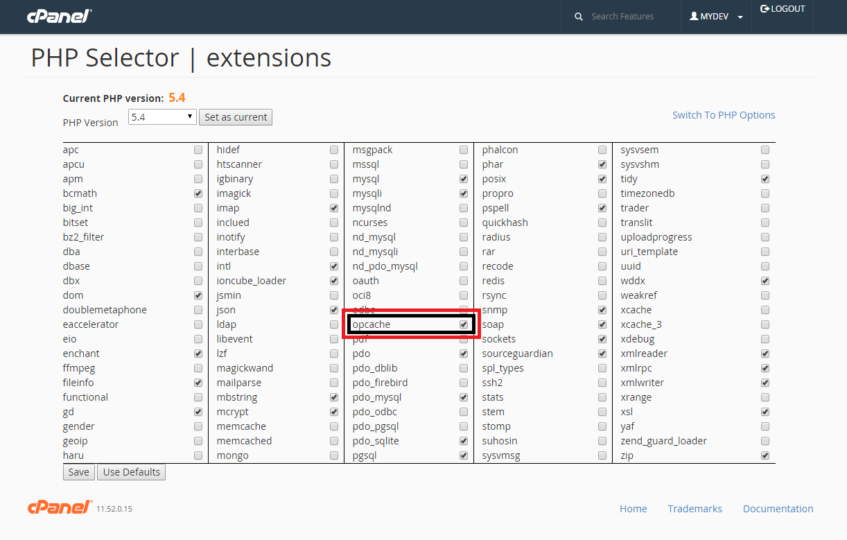Enable the memcached extension checkbox
The image size is (847, 540).
pyautogui.click(x=334, y=441)
